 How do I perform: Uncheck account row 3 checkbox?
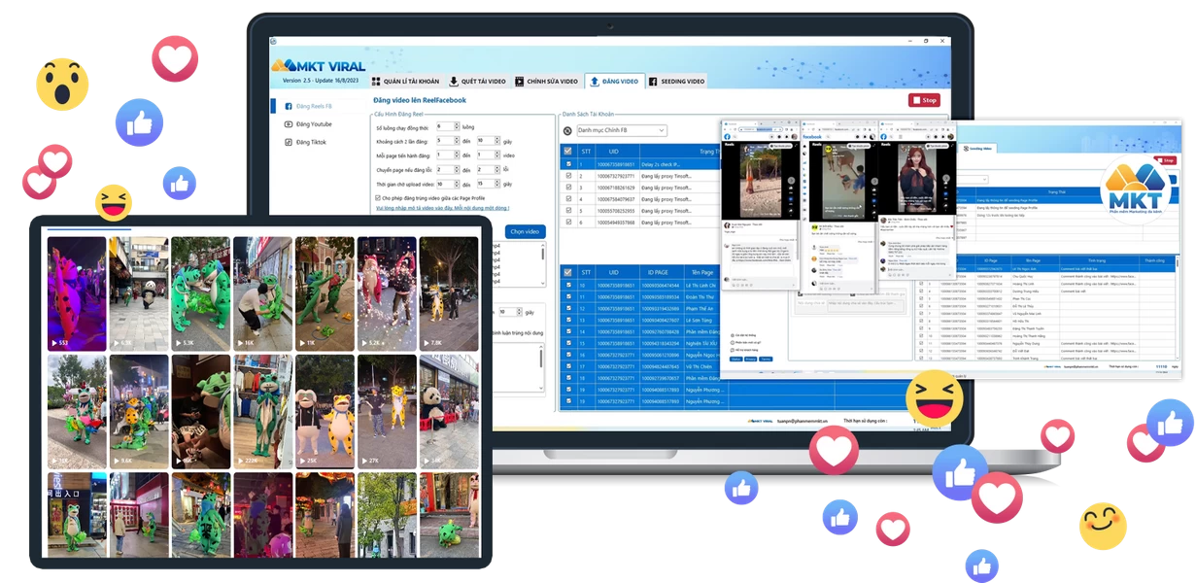(568, 188)
